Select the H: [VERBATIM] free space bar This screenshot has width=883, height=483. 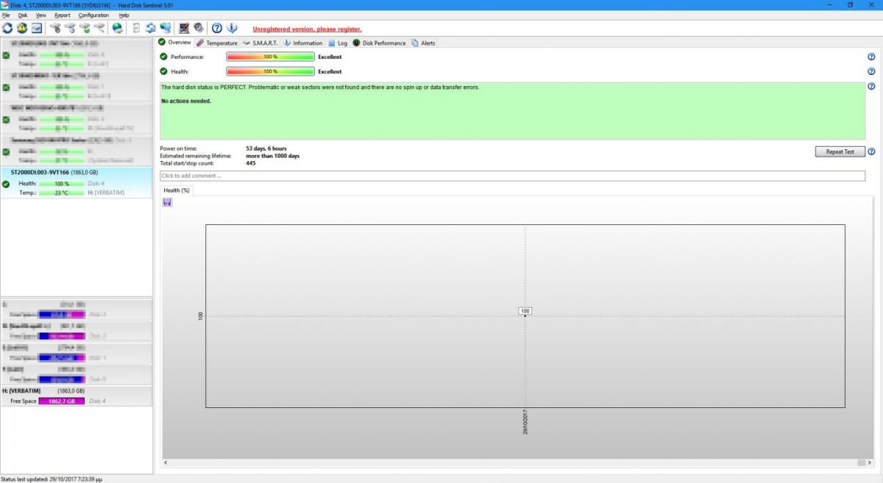(62, 401)
